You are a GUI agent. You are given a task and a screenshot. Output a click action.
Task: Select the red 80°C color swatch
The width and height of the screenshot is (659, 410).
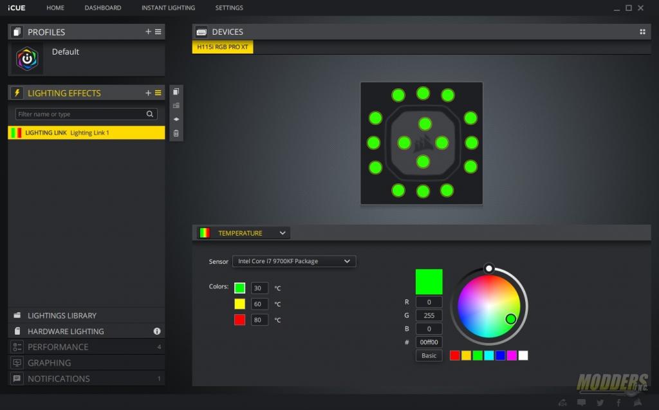(239, 320)
